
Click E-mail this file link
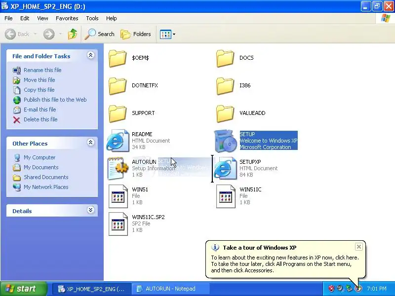click(x=40, y=110)
